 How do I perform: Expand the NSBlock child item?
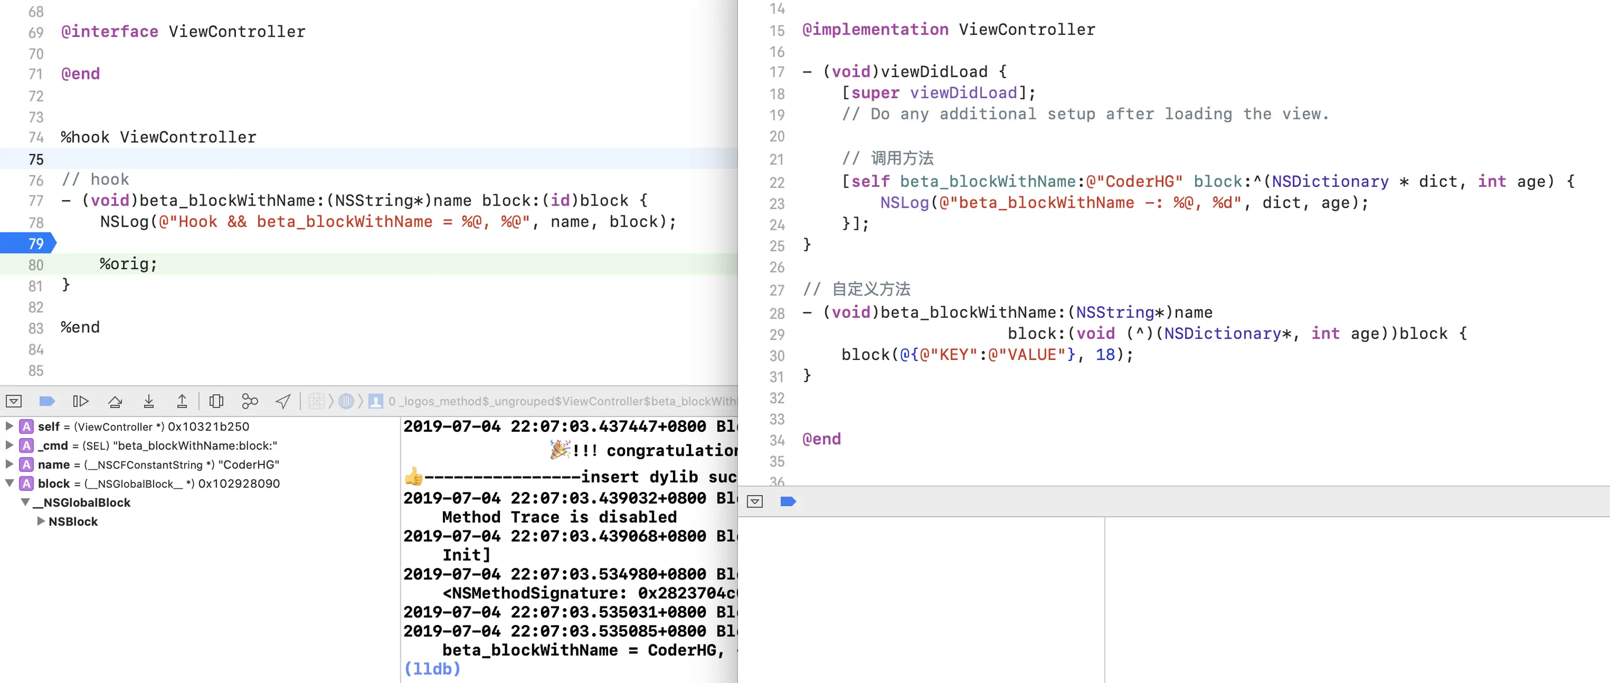point(40,521)
